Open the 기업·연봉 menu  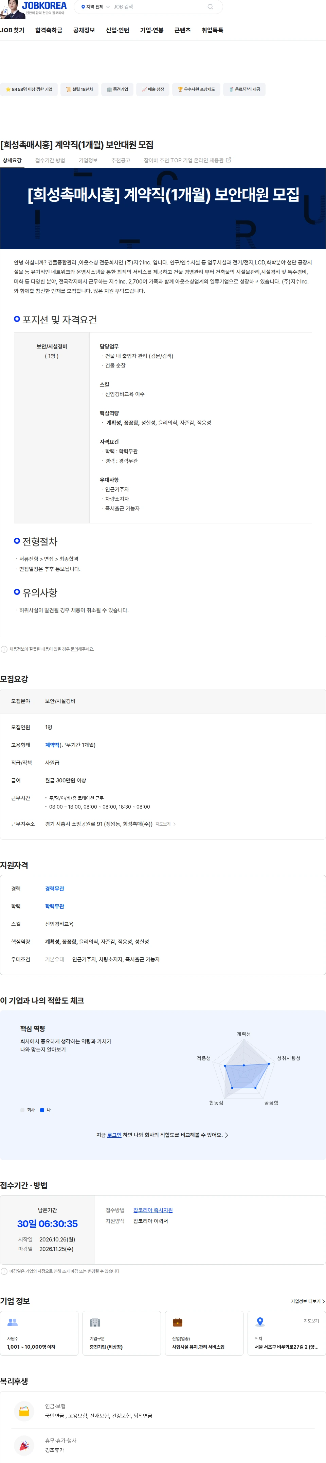152,30
